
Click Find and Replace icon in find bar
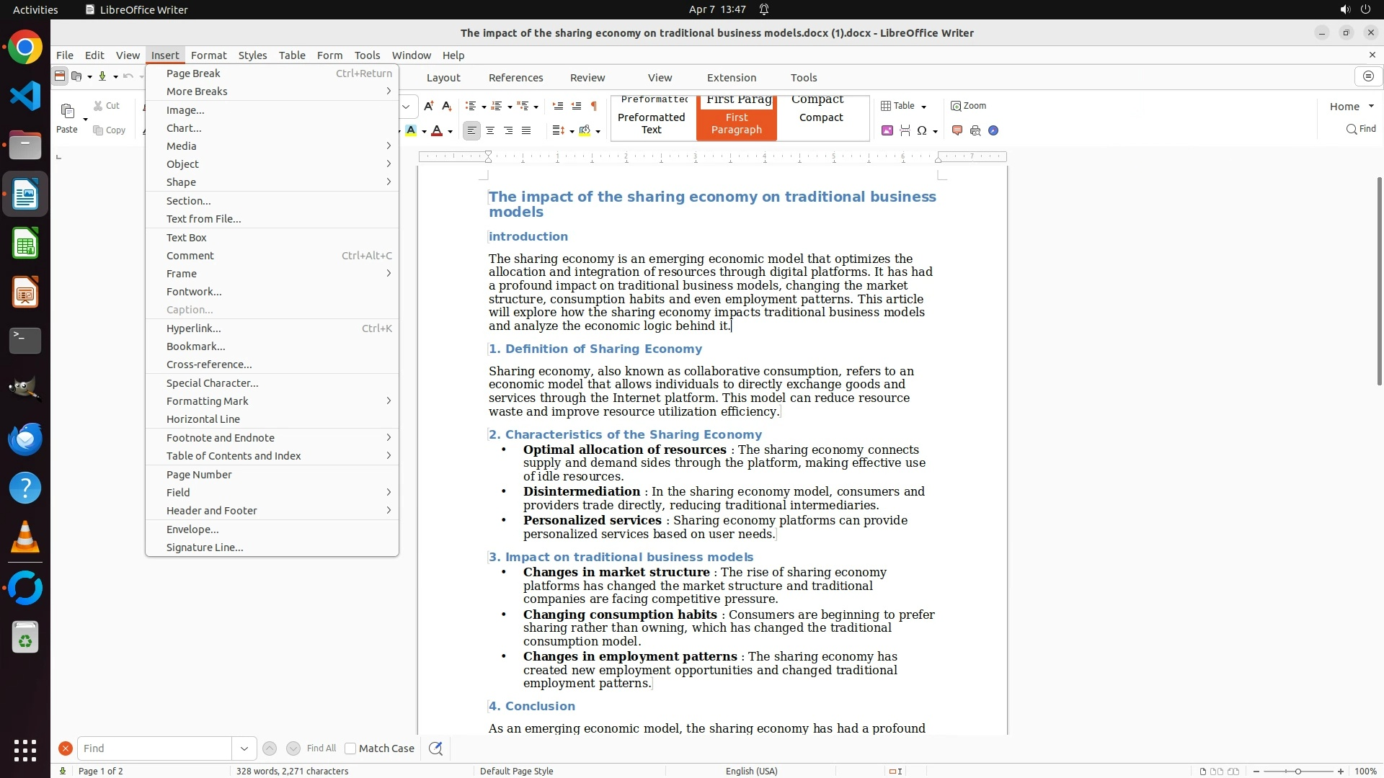pos(435,748)
